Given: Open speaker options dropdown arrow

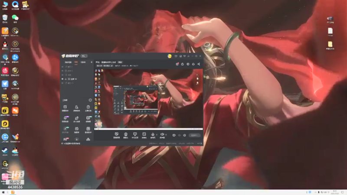Looking at the screenshot, I should coord(166,135).
